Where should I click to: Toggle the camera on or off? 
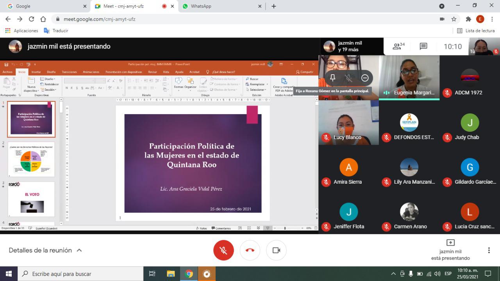pyautogui.click(x=276, y=250)
